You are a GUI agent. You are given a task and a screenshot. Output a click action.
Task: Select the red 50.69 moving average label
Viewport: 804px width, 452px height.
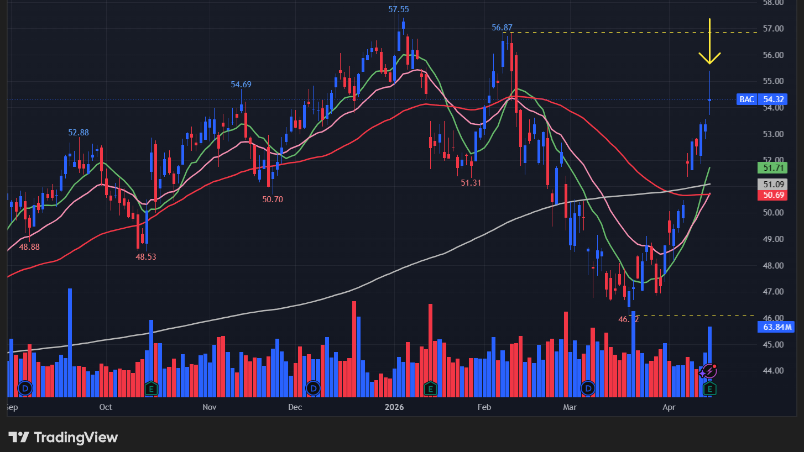pos(771,195)
